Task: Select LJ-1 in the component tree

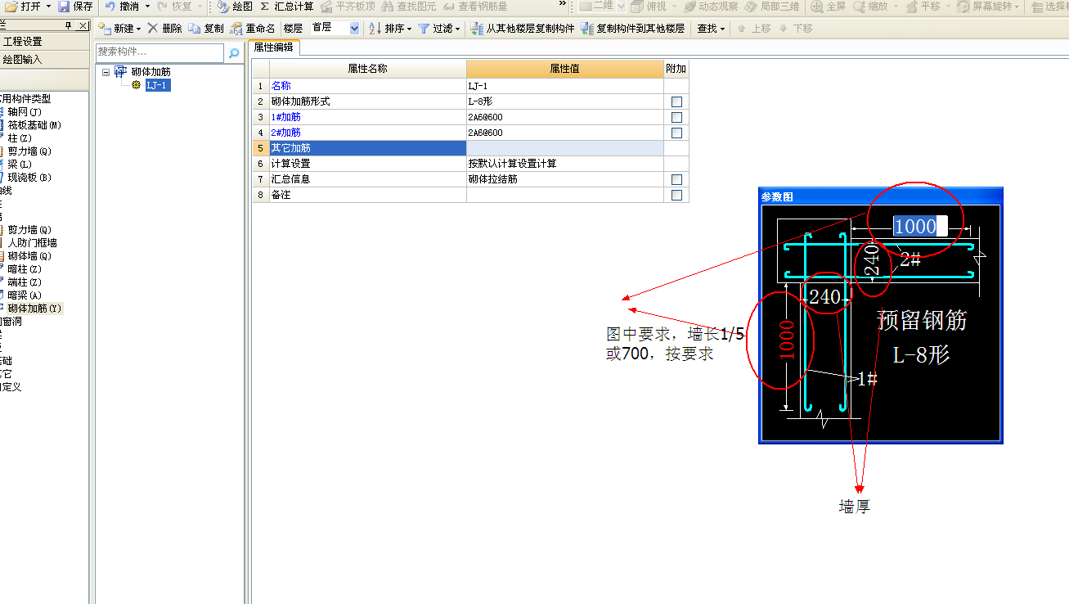Action: tap(158, 85)
